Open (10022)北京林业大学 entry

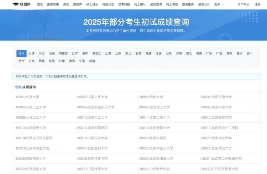pyautogui.click(x=216, y=138)
